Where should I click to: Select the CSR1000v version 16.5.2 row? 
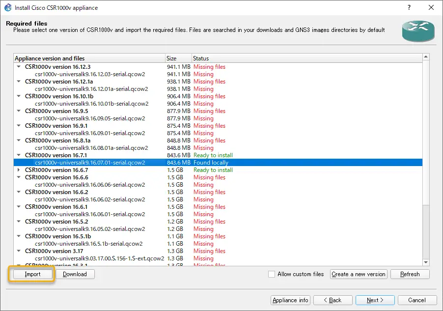click(218, 222)
